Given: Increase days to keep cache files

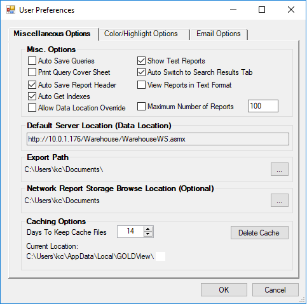Looking at the screenshot, I should point(148,229).
